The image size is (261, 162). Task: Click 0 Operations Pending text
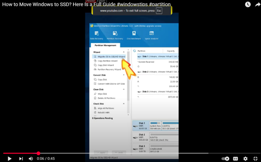(x=102, y=118)
